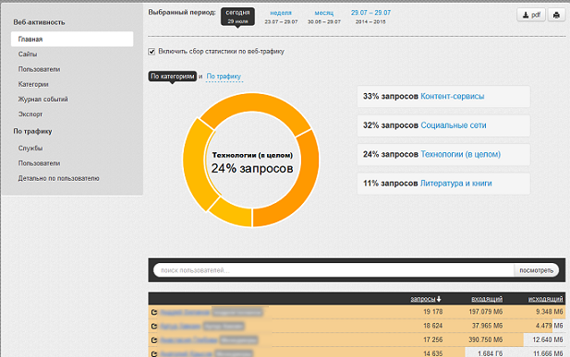This screenshot has height=357, width=570.
Task: Open details icon for user with 17 256 requests
Action: (154, 339)
